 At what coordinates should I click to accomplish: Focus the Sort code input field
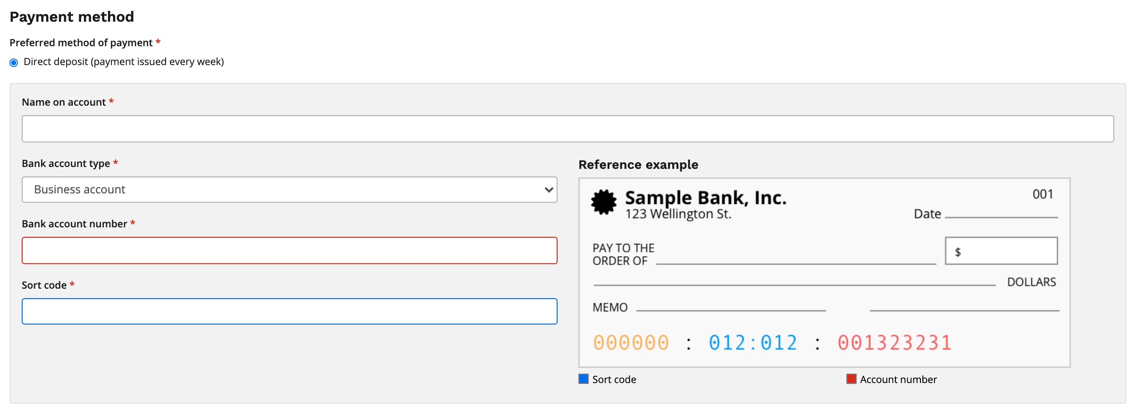pos(289,311)
